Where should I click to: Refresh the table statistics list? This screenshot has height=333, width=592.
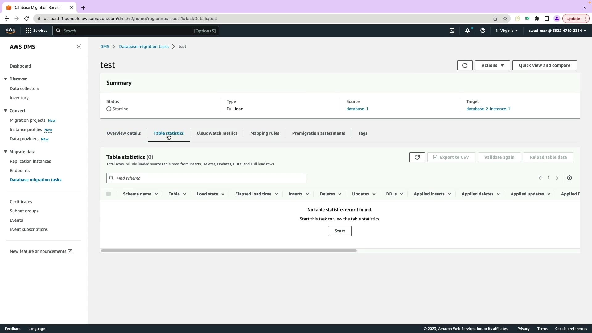coord(417,157)
